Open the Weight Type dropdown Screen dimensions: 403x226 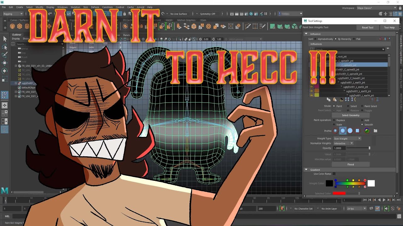click(x=347, y=138)
